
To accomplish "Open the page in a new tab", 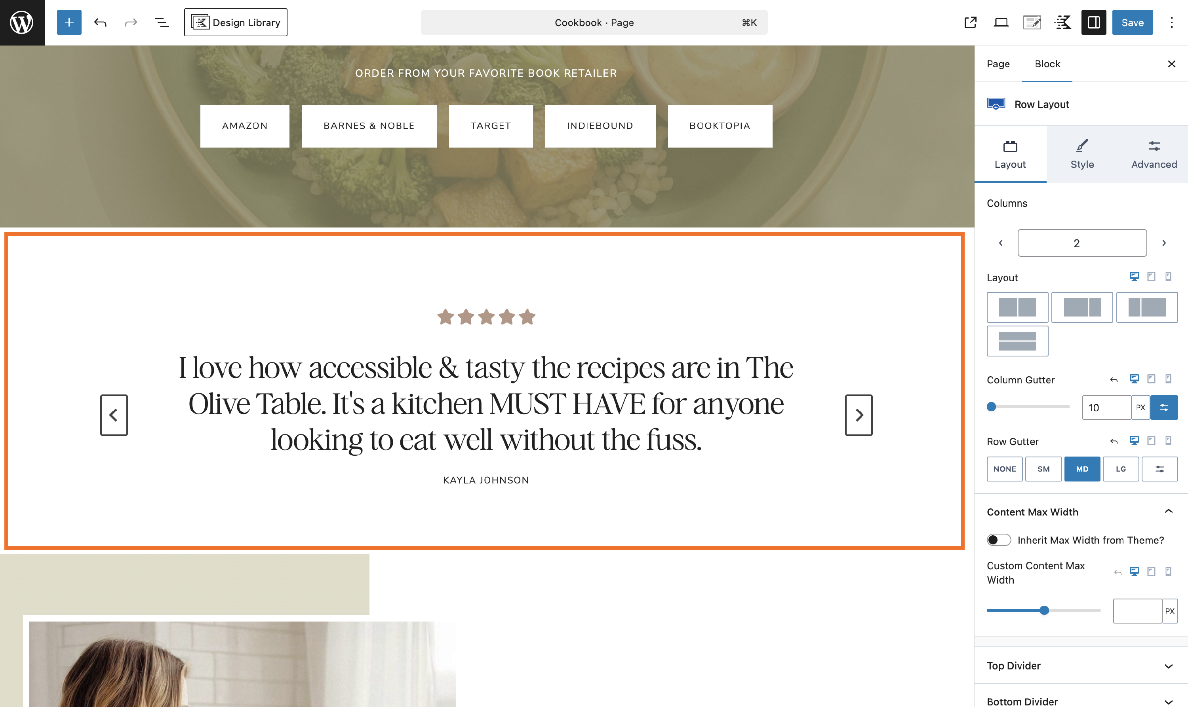I will [970, 23].
